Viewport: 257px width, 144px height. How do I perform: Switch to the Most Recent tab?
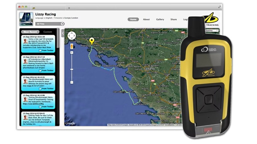click(30, 32)
